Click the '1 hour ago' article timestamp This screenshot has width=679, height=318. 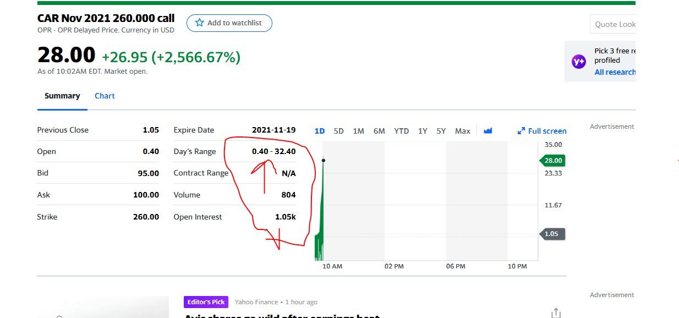point(301,302)
